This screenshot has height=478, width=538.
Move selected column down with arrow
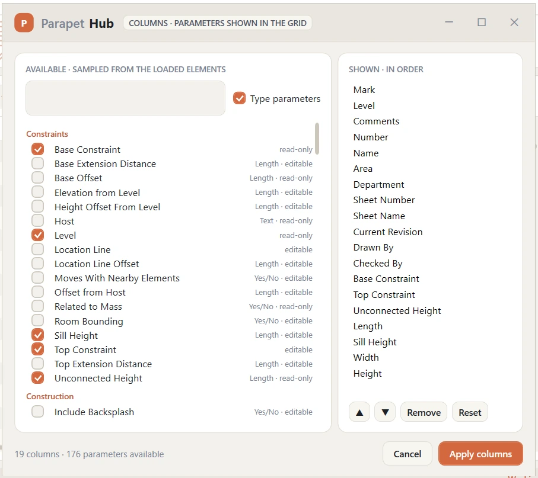pos(385,412)
